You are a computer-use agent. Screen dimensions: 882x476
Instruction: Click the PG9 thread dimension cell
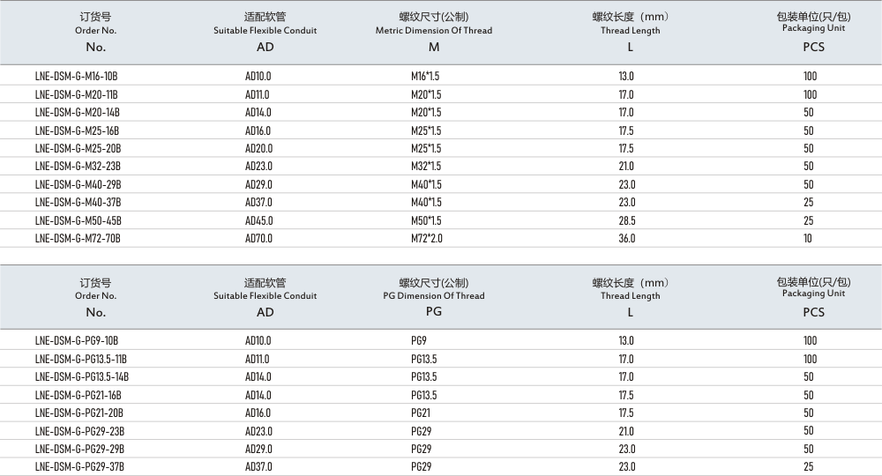tap(418, 340)
